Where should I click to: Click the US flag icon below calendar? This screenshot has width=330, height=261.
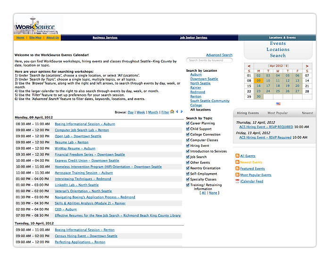coord(278,104)
